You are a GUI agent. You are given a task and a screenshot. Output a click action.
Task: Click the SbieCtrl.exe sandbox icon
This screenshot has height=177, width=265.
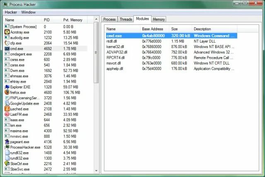tap(7, 163)
